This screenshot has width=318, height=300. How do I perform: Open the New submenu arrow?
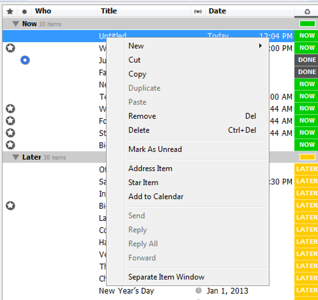[260, 46]
